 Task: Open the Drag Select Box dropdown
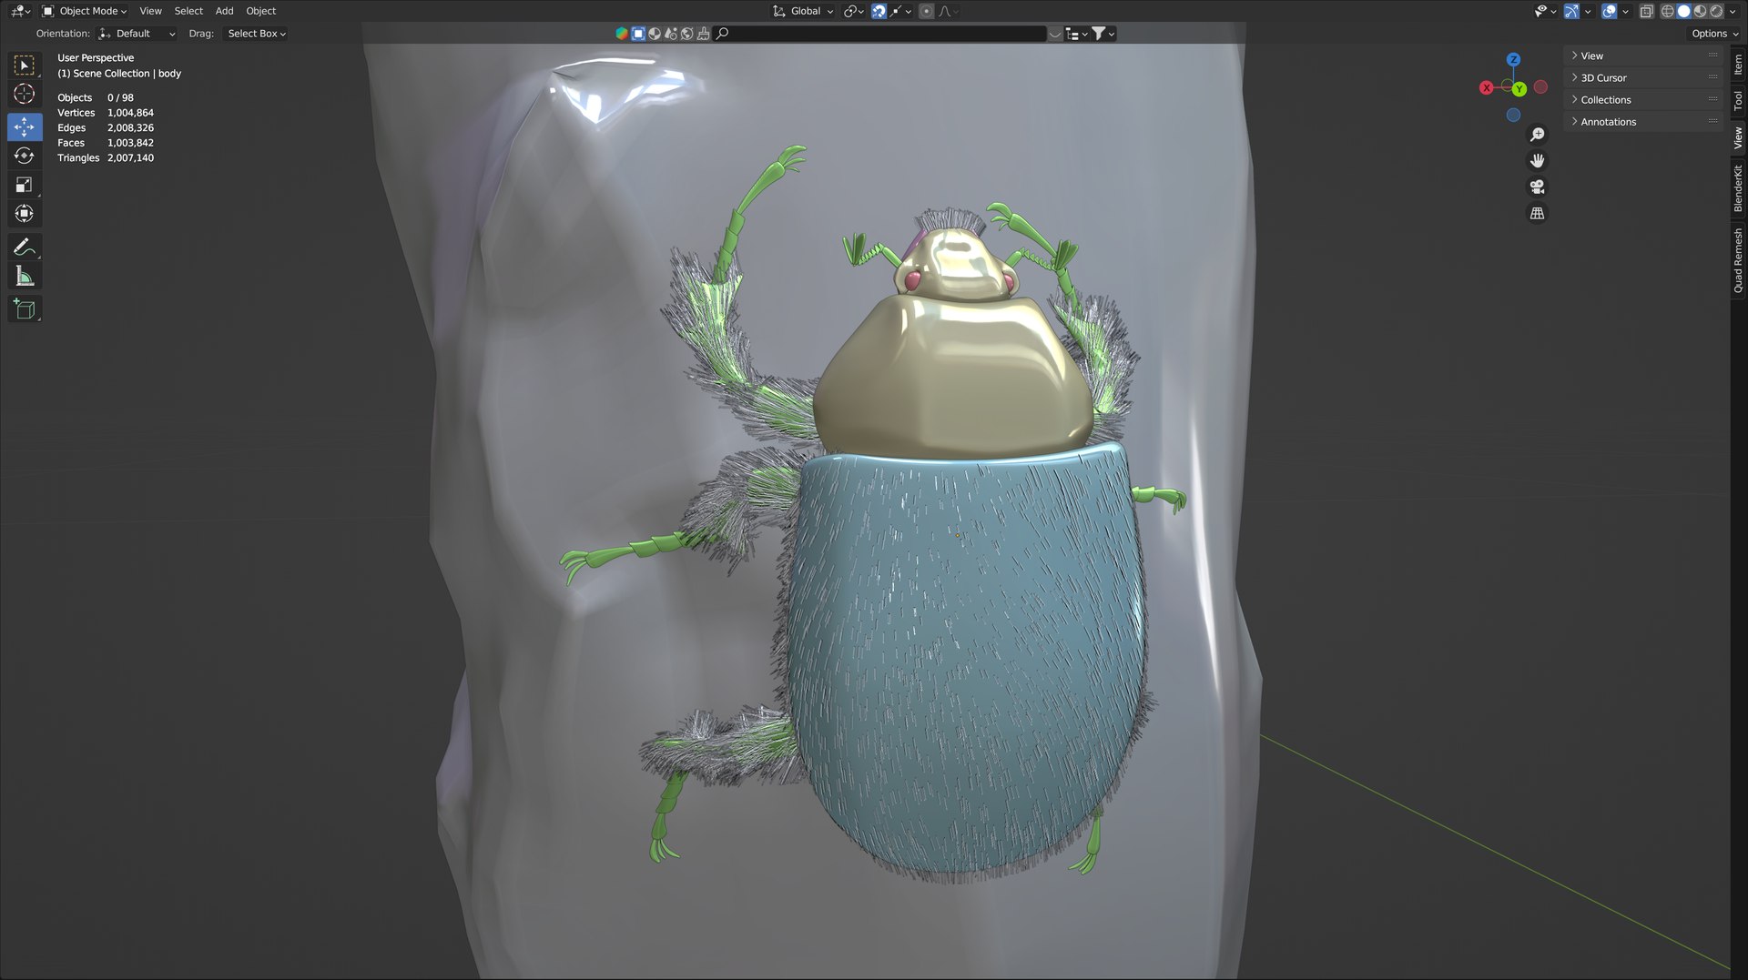(x=256, y=34)
